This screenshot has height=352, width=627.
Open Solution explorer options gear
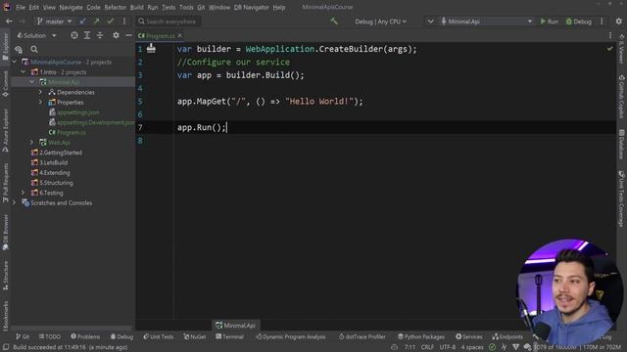(x=116, y=35)
